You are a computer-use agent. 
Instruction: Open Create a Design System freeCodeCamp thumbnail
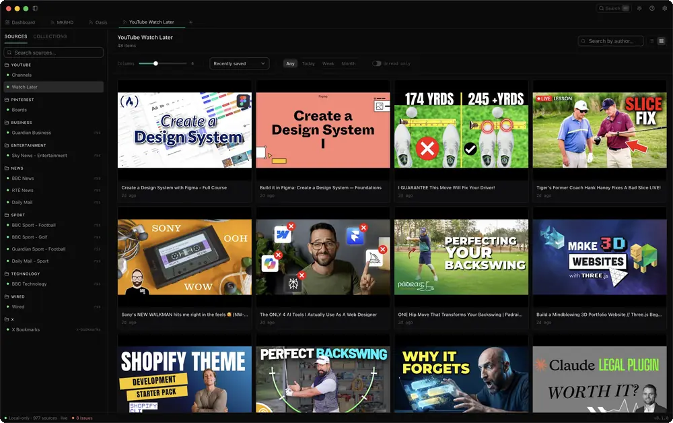[x=184, y=130]
